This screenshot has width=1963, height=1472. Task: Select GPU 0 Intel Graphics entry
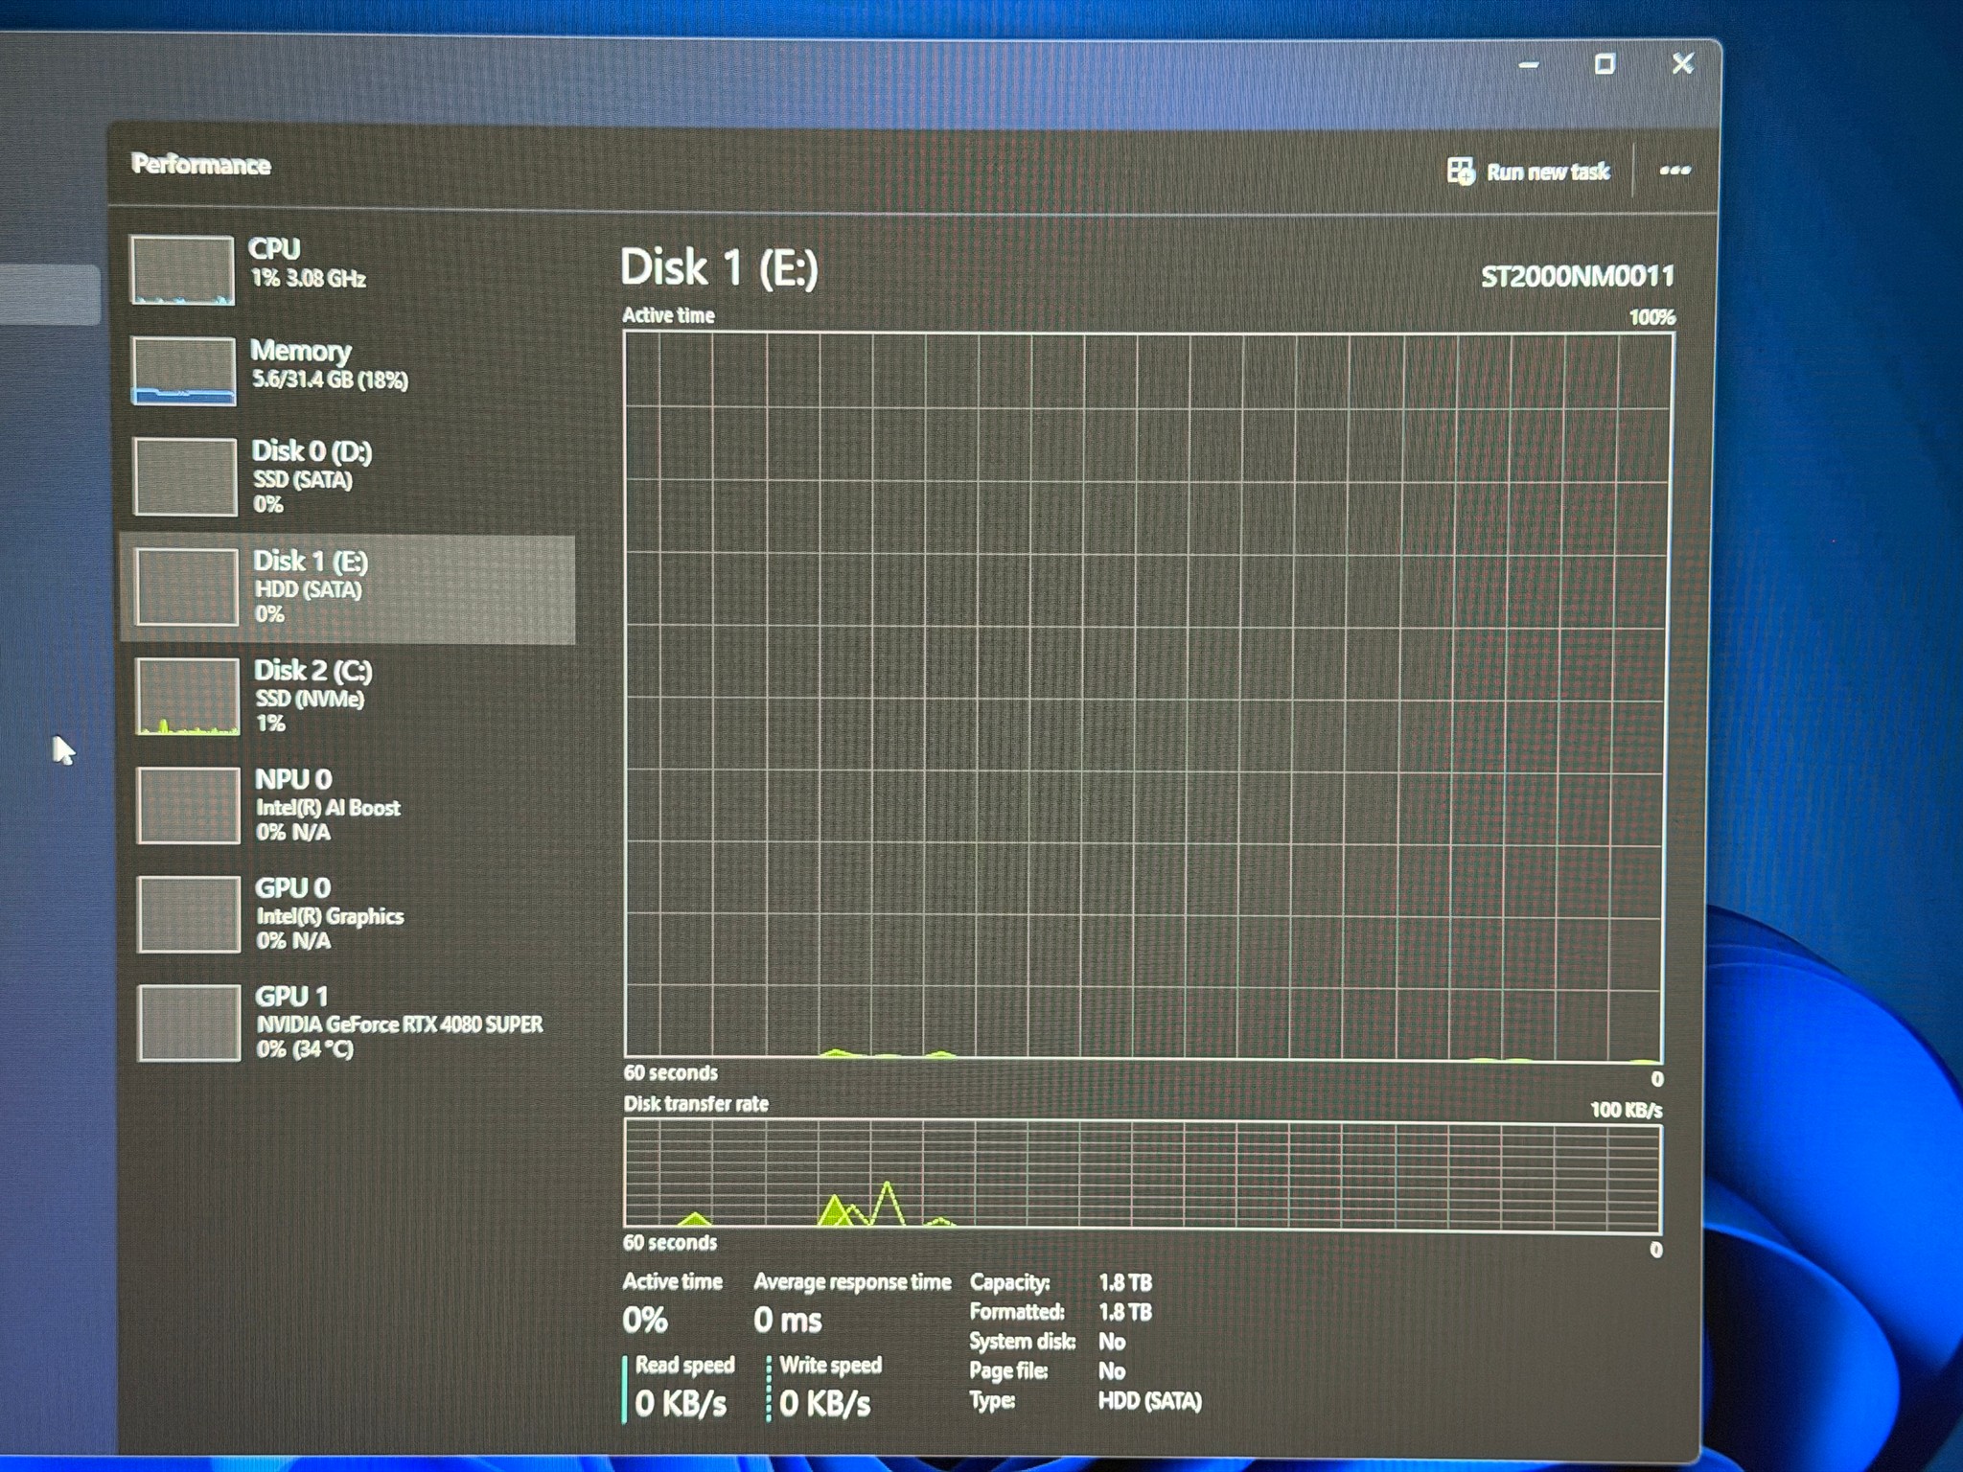pyautogui.click(x=350, y=913)
